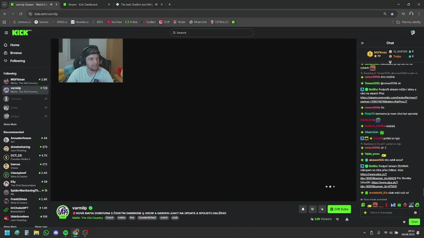Report the stream using warning icon
The width and height of the screenshot is (424, 238).
coord(347,219)
